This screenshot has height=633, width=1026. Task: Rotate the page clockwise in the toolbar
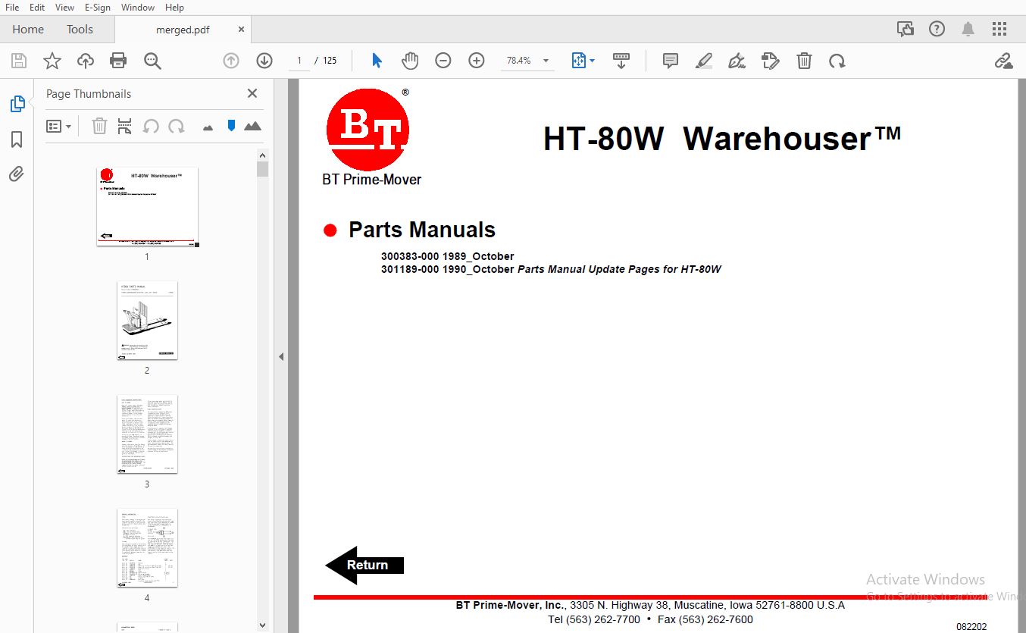point(837,61)
